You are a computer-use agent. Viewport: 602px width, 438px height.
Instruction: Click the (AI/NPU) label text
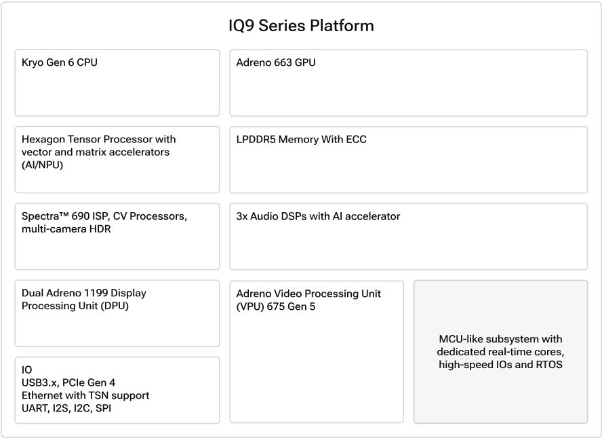(42, 165)
